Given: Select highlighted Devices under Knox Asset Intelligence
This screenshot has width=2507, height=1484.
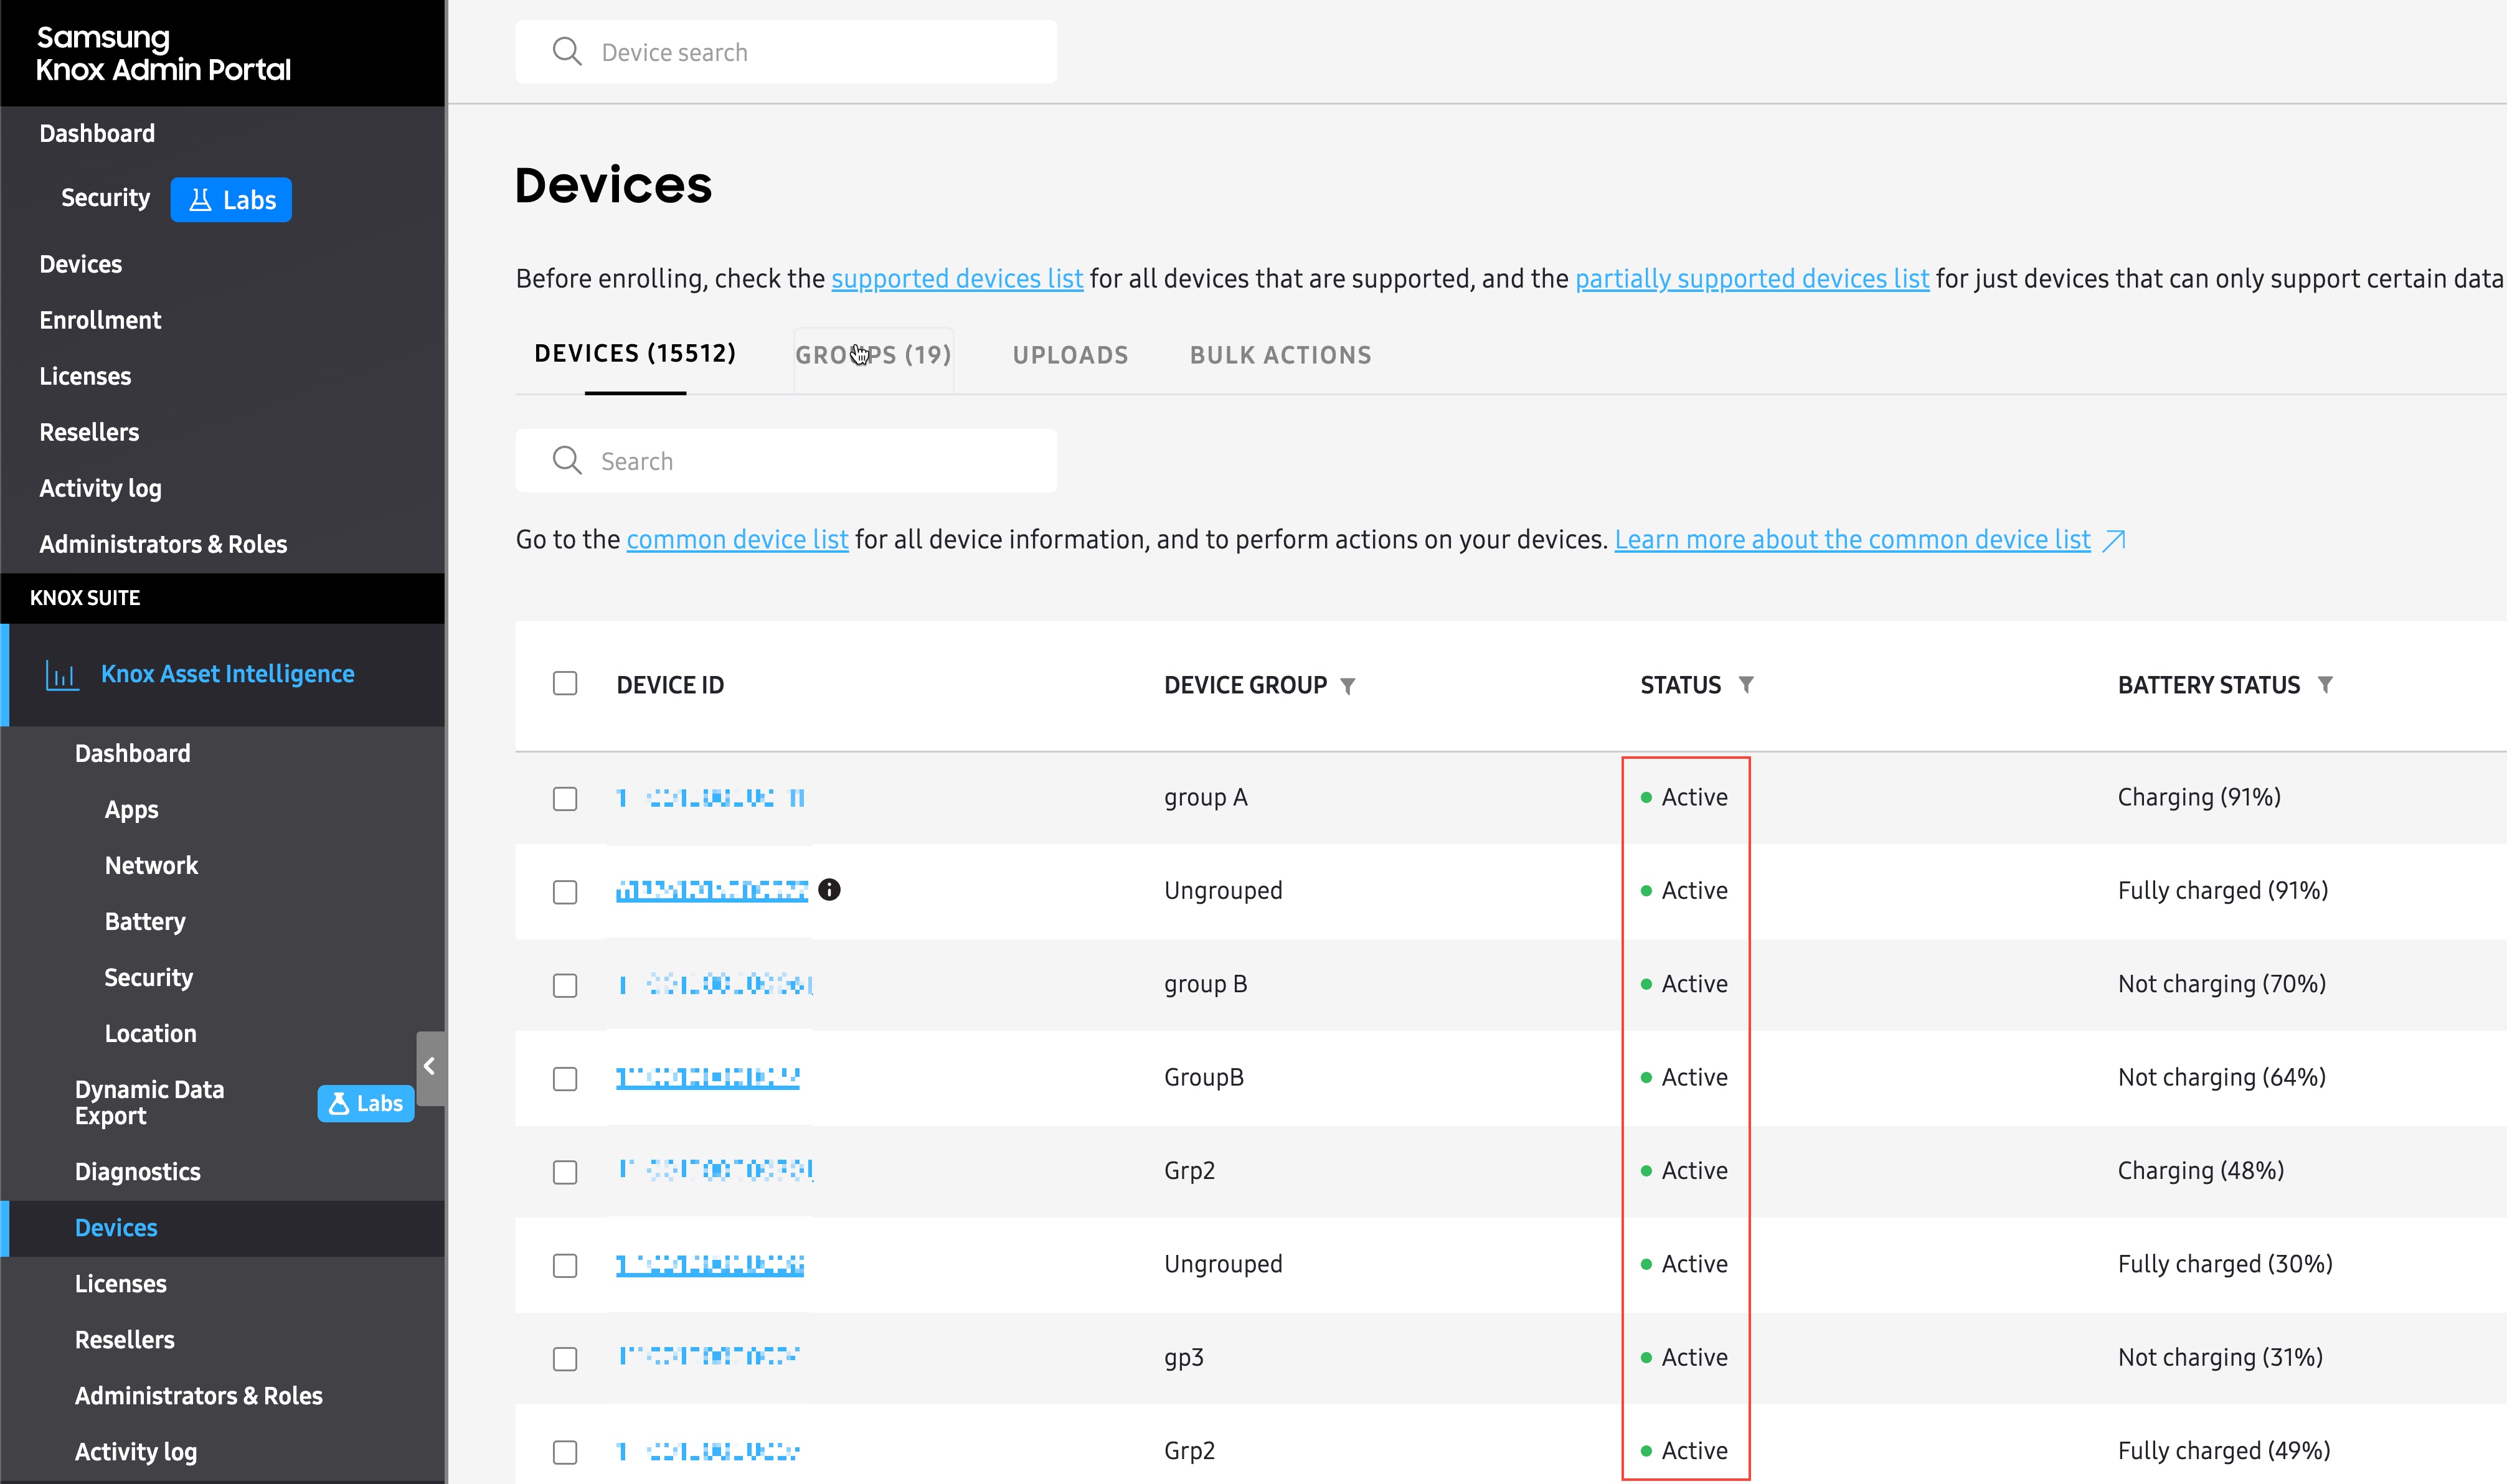Looking at the screenshot, I should click(x=116, y=1228).
